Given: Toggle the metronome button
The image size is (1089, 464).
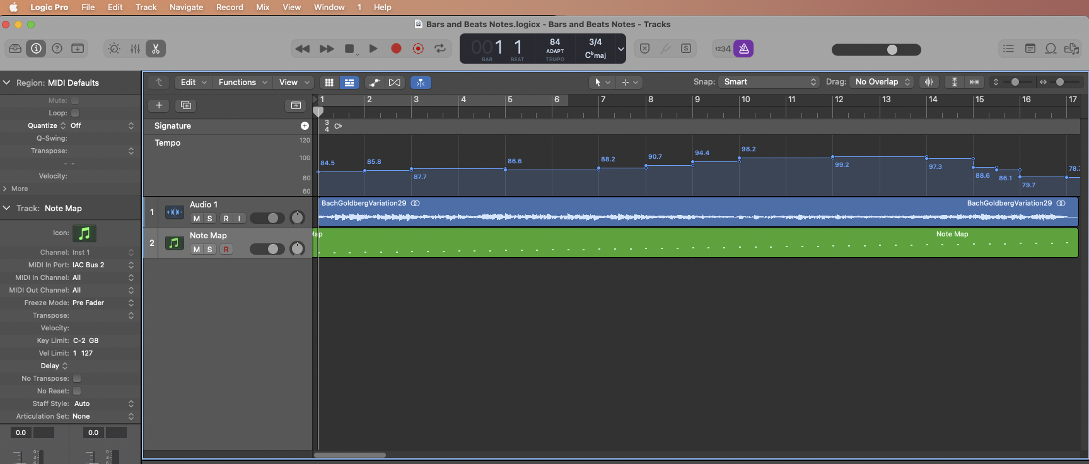Looking at the screenshot, I should tap(744, 49).
